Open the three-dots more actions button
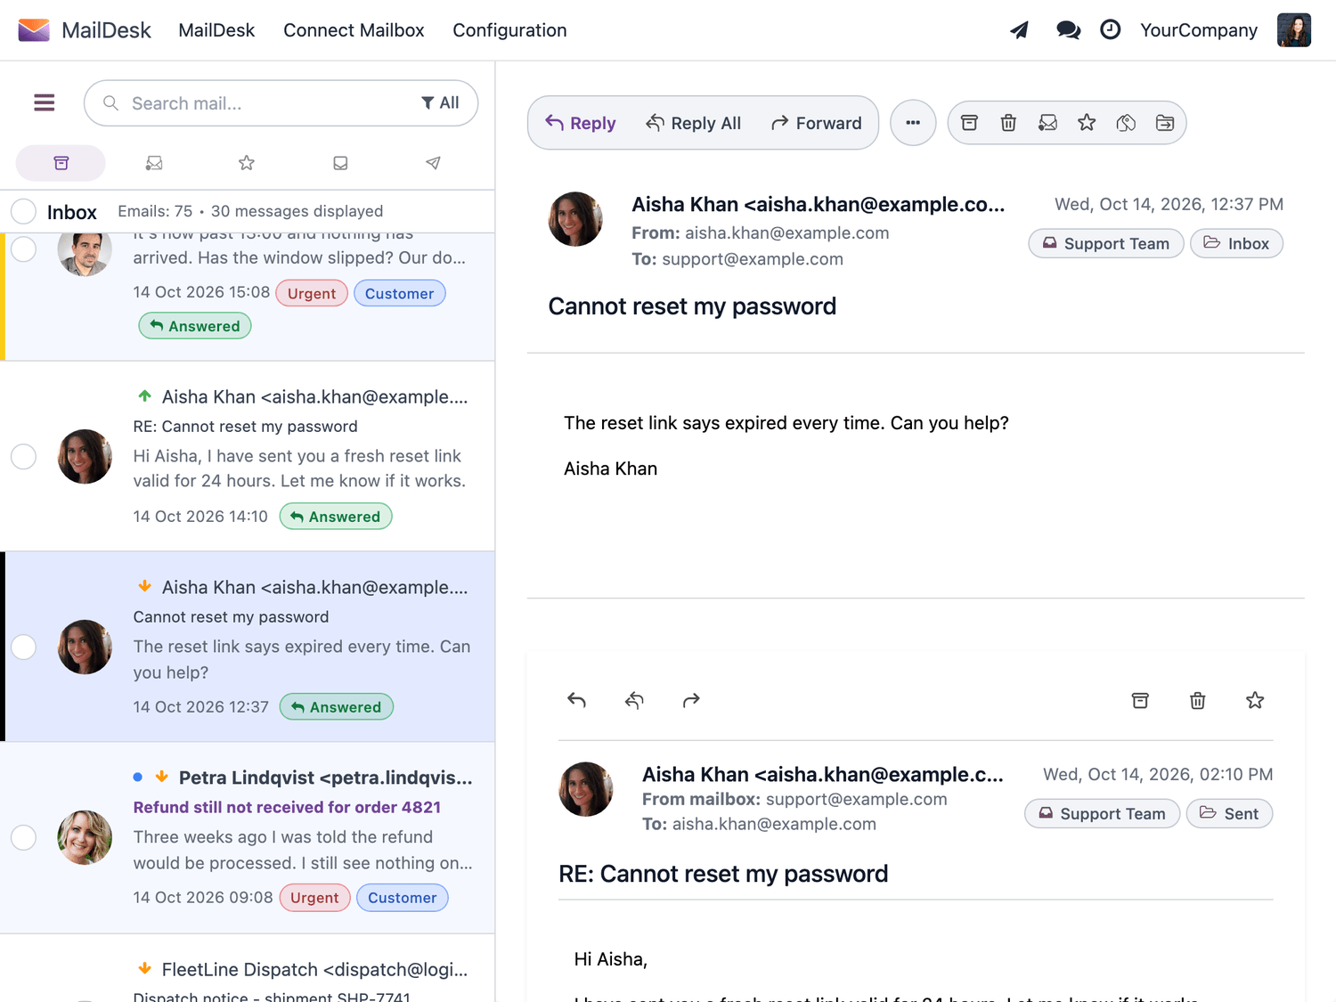The height and width of the screenshot is (1002, 1336). click(x=913, y=123)
